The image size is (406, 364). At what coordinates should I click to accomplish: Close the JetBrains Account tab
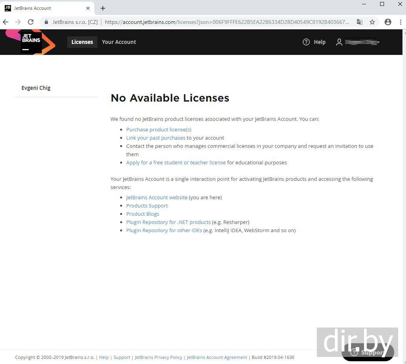88,8
